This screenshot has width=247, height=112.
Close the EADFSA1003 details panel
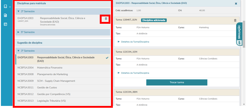236,3
